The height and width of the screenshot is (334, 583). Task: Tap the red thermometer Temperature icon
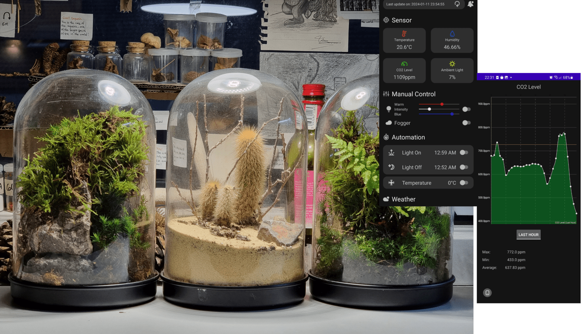tap(404, 34)
